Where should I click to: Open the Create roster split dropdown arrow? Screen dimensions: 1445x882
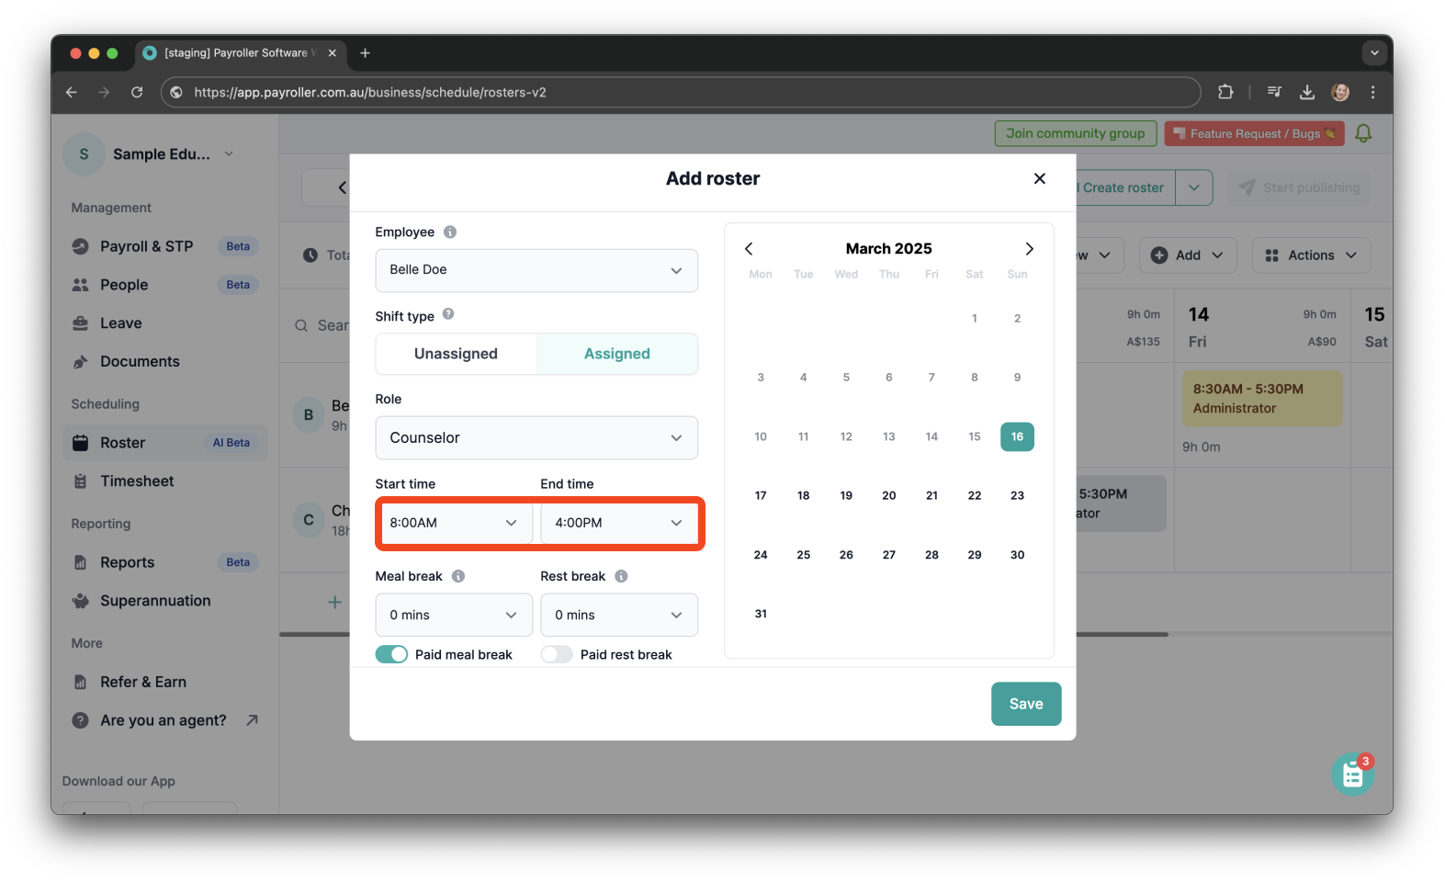click(1194, 187)
